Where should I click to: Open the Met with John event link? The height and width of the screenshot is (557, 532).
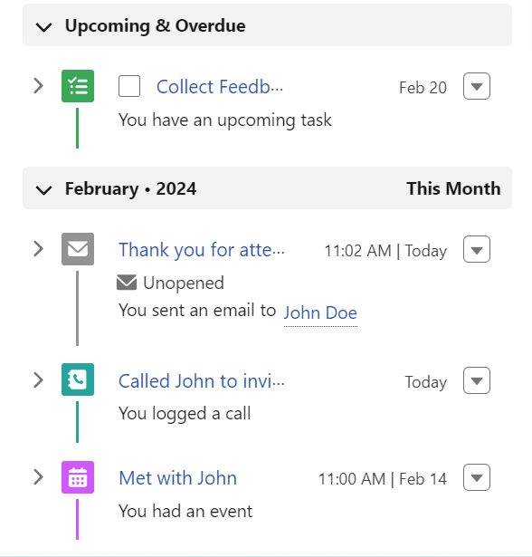pyautogui.click(x=178, y=478)
